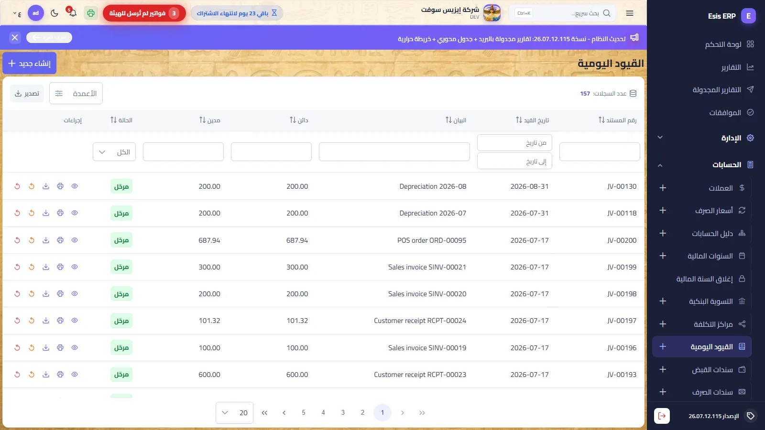Add new chart of accounts entry plus
The width and height of the screenshot is (765, 430).
(663, 233)
